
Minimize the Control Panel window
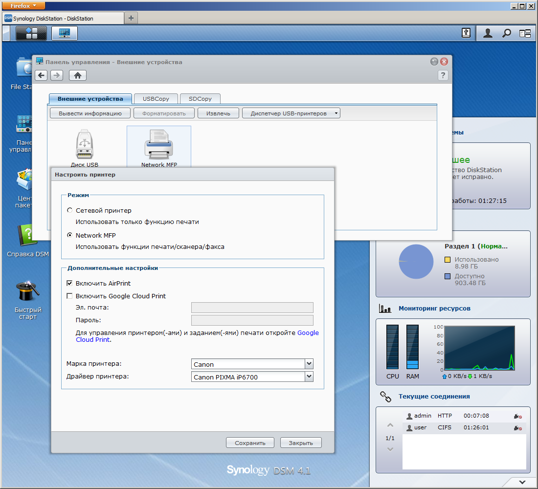(x=434, y=62)
